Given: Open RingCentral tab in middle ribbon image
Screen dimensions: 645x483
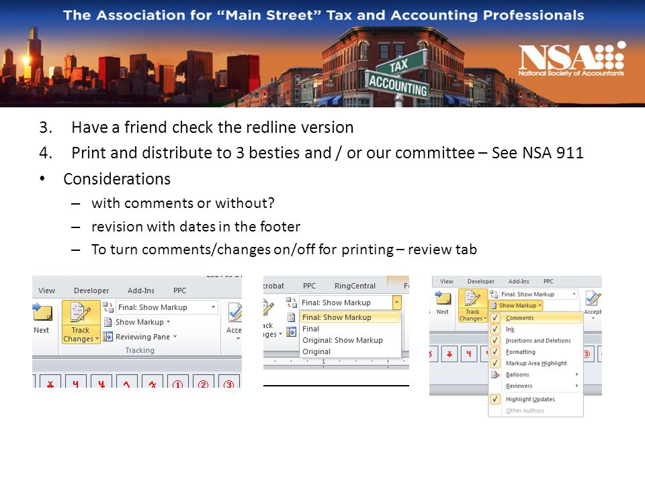Looking at the screenshot, I should pyautogui.click(x=355, y=286).
